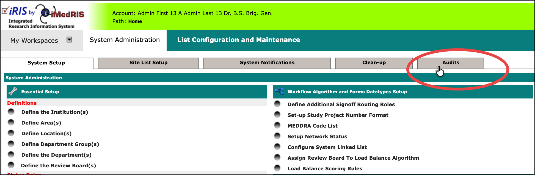
Task: Open Configure System Linked List link
Action: coord(327,147)
